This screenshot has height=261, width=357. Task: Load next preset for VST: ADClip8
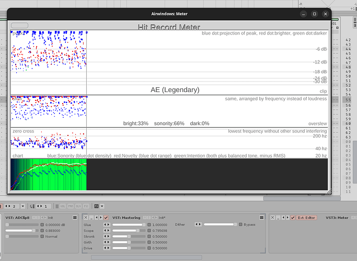(45, 218)
